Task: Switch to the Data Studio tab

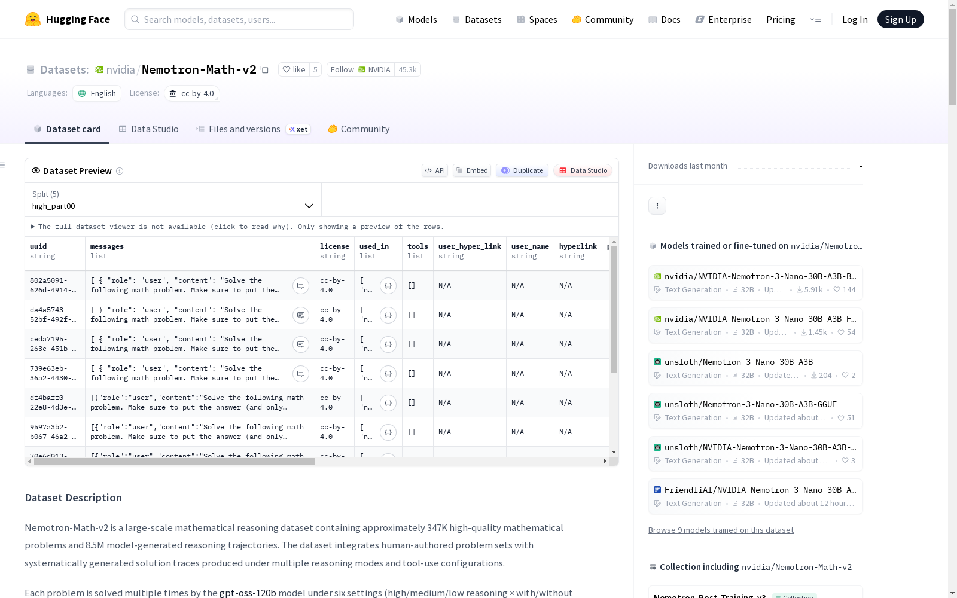Action: [x=149, y=129]
